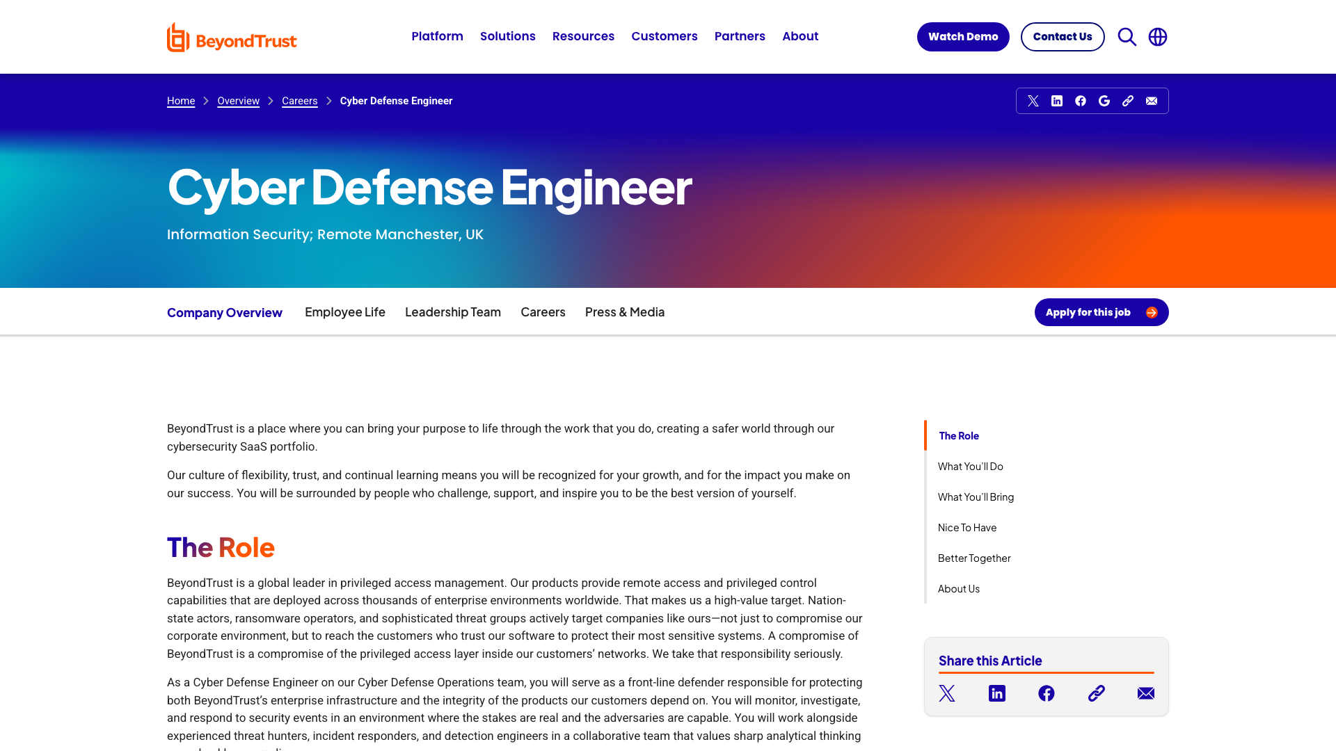Open the Resources menu

pyautogui.click(x=583, y=36)
